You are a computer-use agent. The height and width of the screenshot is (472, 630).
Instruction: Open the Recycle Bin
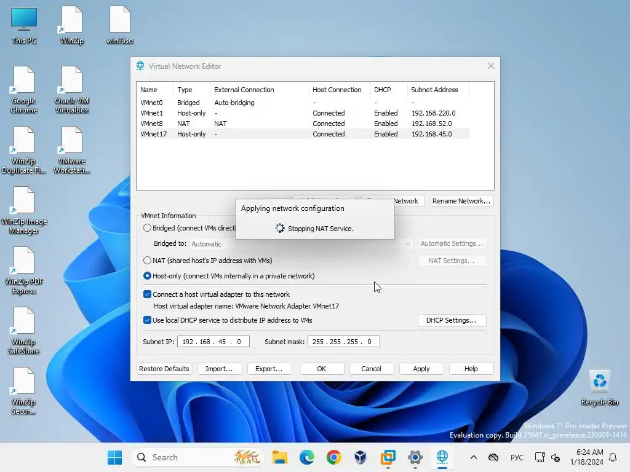599,388
